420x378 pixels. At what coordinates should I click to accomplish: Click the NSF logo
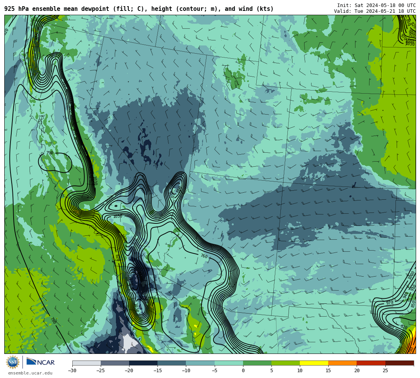point(13,362)
